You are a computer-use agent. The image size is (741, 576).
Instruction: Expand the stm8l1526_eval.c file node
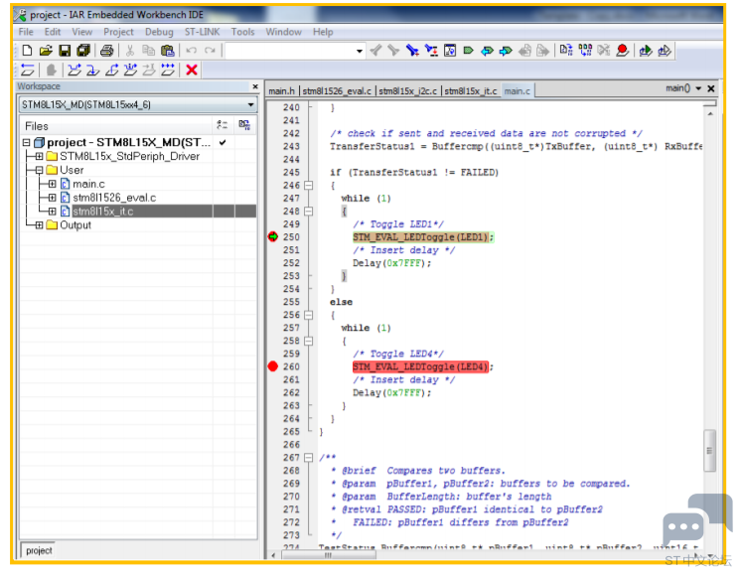(52, 198)
